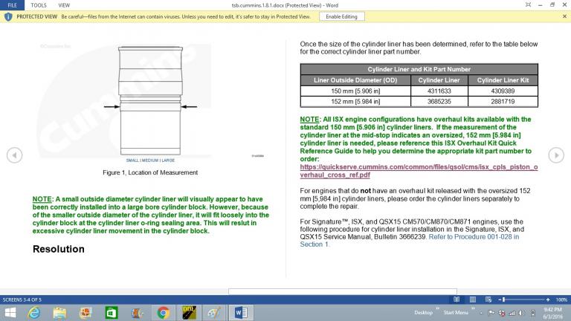Click the Enable Editing button

tap(341, 17)
